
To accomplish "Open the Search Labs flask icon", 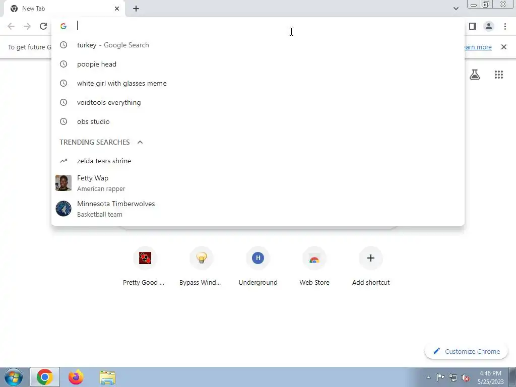I will [x=475, y=75].
